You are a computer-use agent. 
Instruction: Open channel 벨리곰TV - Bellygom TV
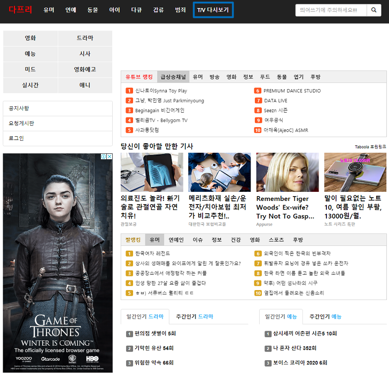click(161, 120)
